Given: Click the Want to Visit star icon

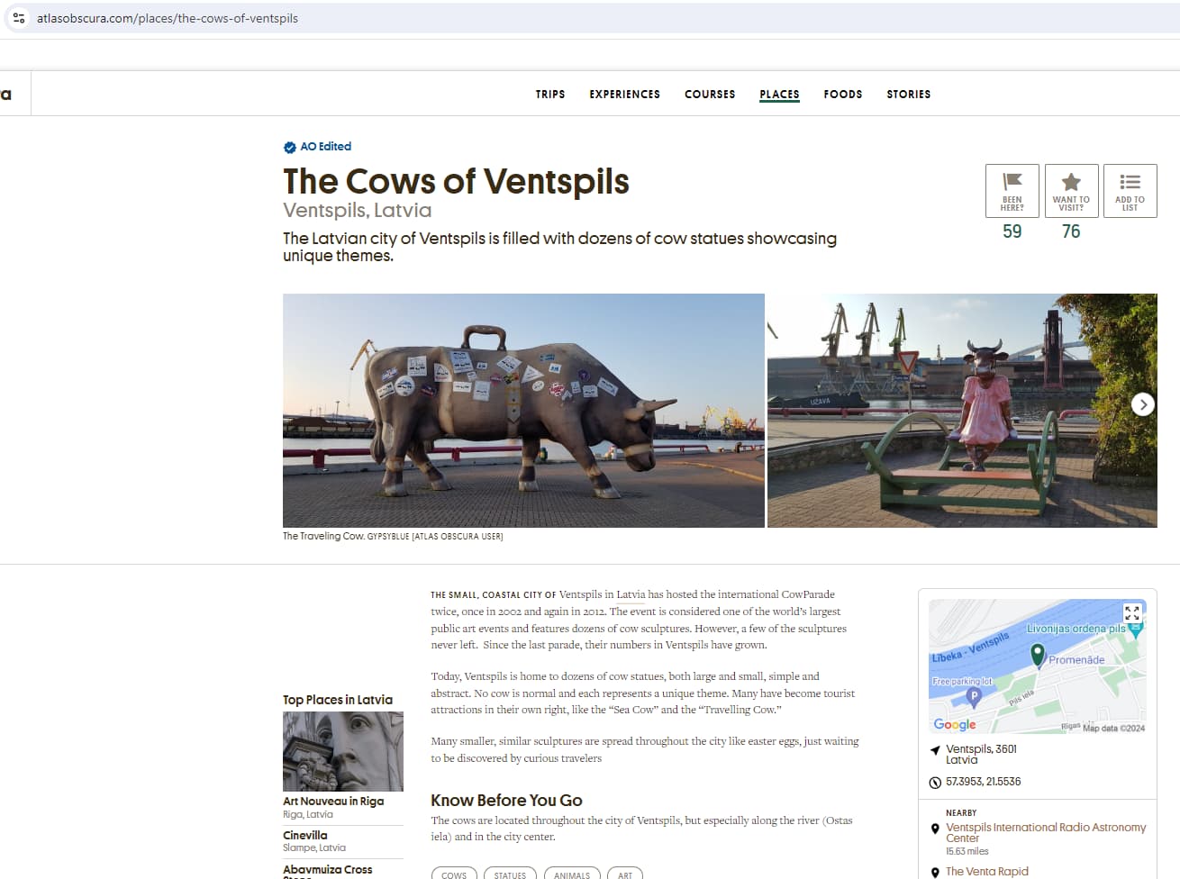Looking at the screenshot, I should 1071,182.
